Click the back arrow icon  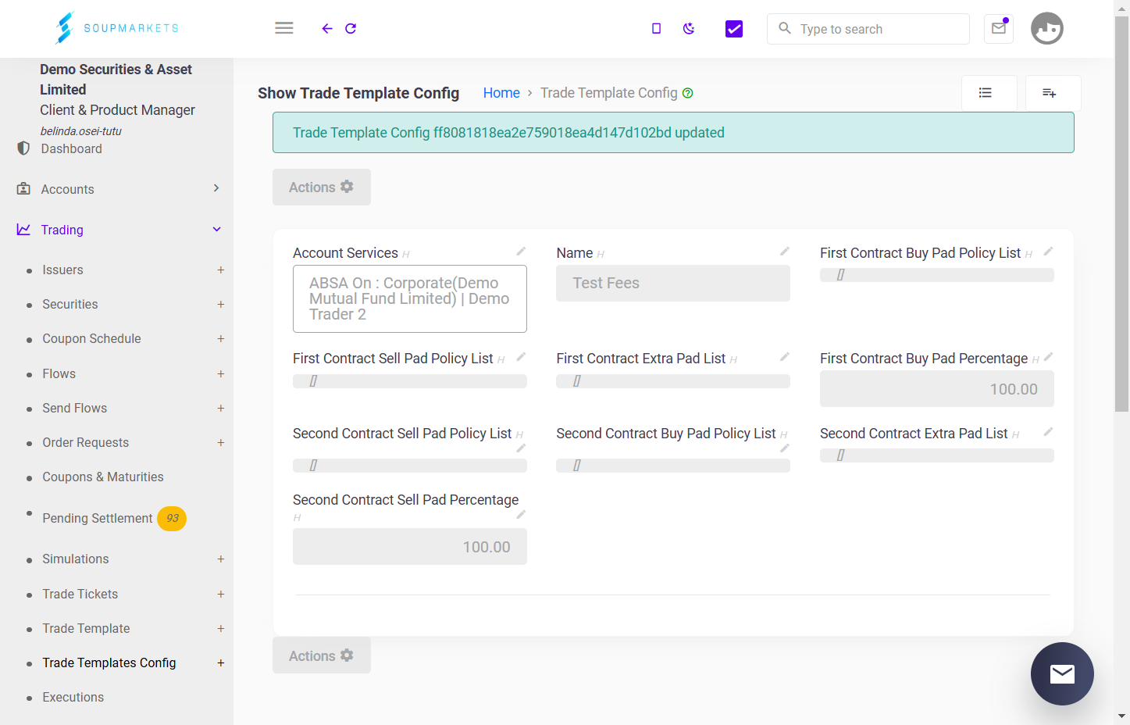(x=327, y=28)
